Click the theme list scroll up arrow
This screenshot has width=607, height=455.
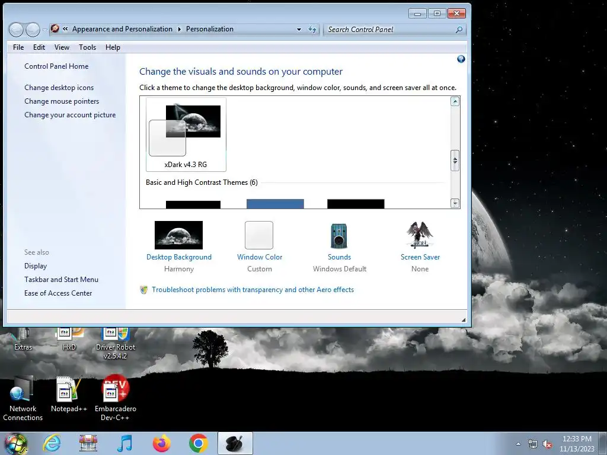point(455,101)
